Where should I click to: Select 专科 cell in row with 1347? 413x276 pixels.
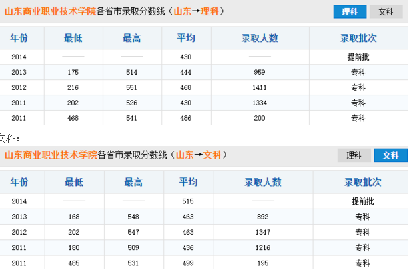(363, 232)
